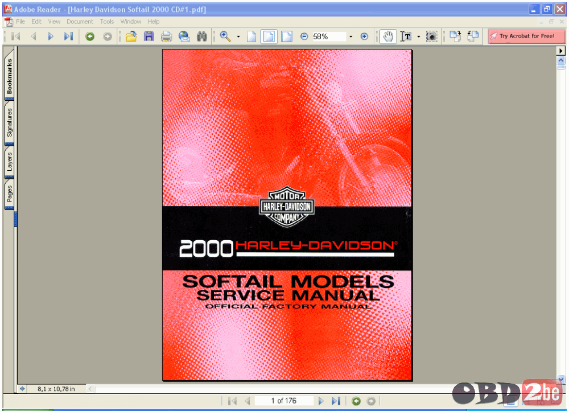Open the zoom tool options dropdown arrow
Screen dimensions: 569x411
[x=238, y=36]
